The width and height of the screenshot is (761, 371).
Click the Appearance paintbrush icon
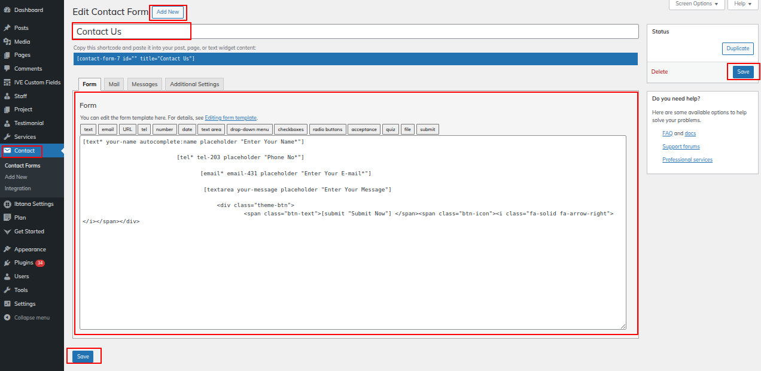click(7, 250)
